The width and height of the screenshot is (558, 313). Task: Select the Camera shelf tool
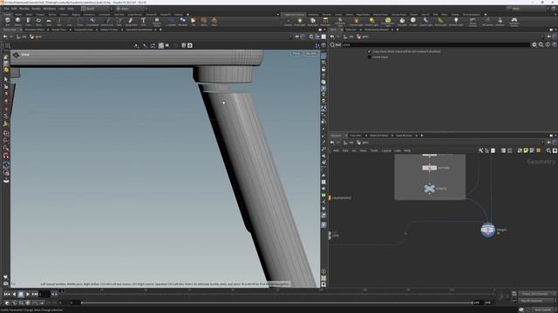pyautogui.click(x=288, y=22)
